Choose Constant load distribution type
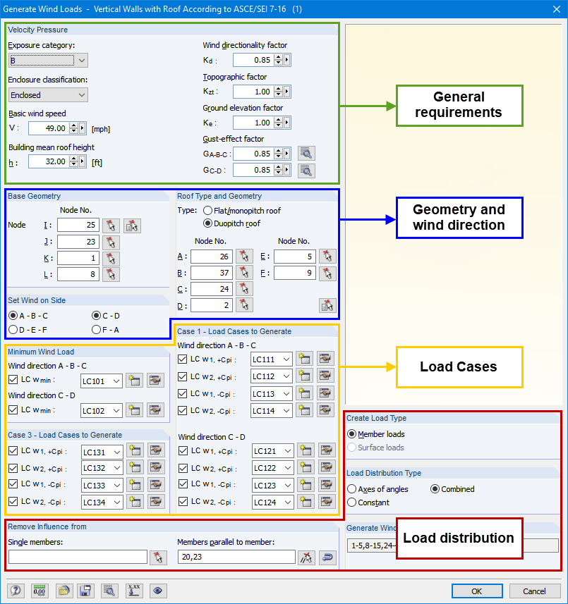The width and height of the screenshot is (568, 604). 351,502
